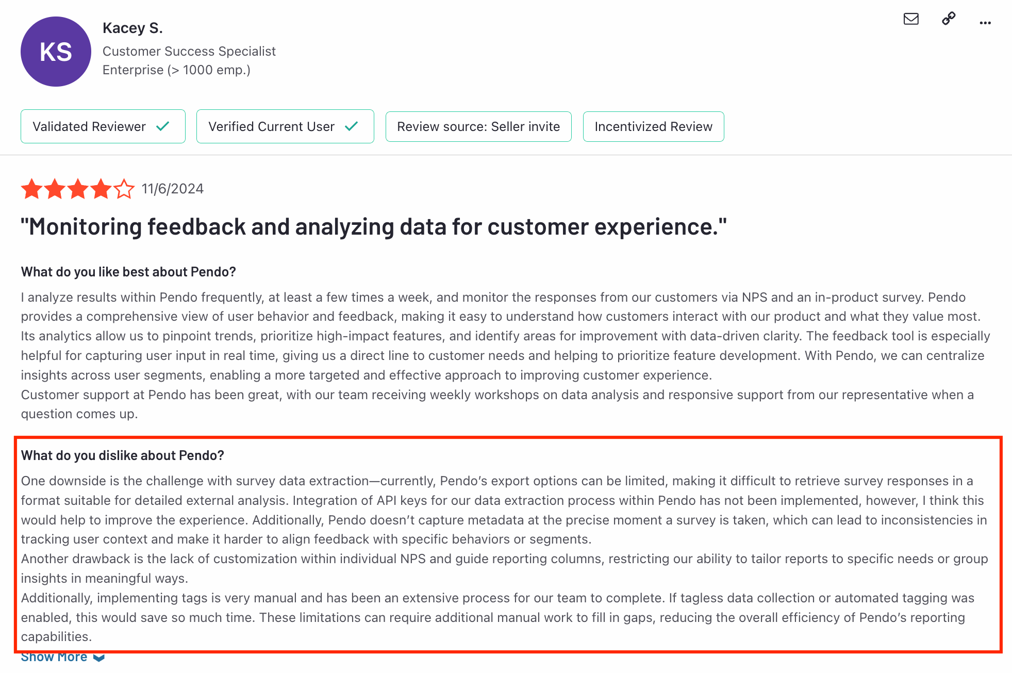This screenshot has height=673, width=1012.
Task: Click the envelope email icon
Action: [911, 19]
